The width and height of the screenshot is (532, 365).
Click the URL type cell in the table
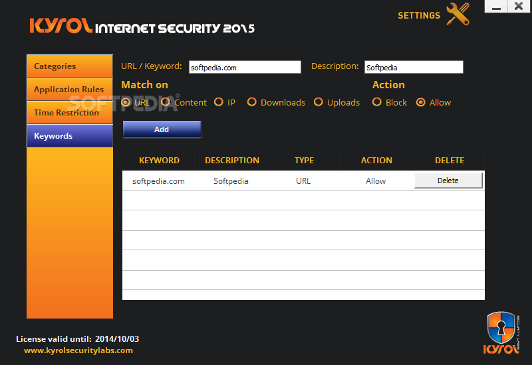[303, 181]
